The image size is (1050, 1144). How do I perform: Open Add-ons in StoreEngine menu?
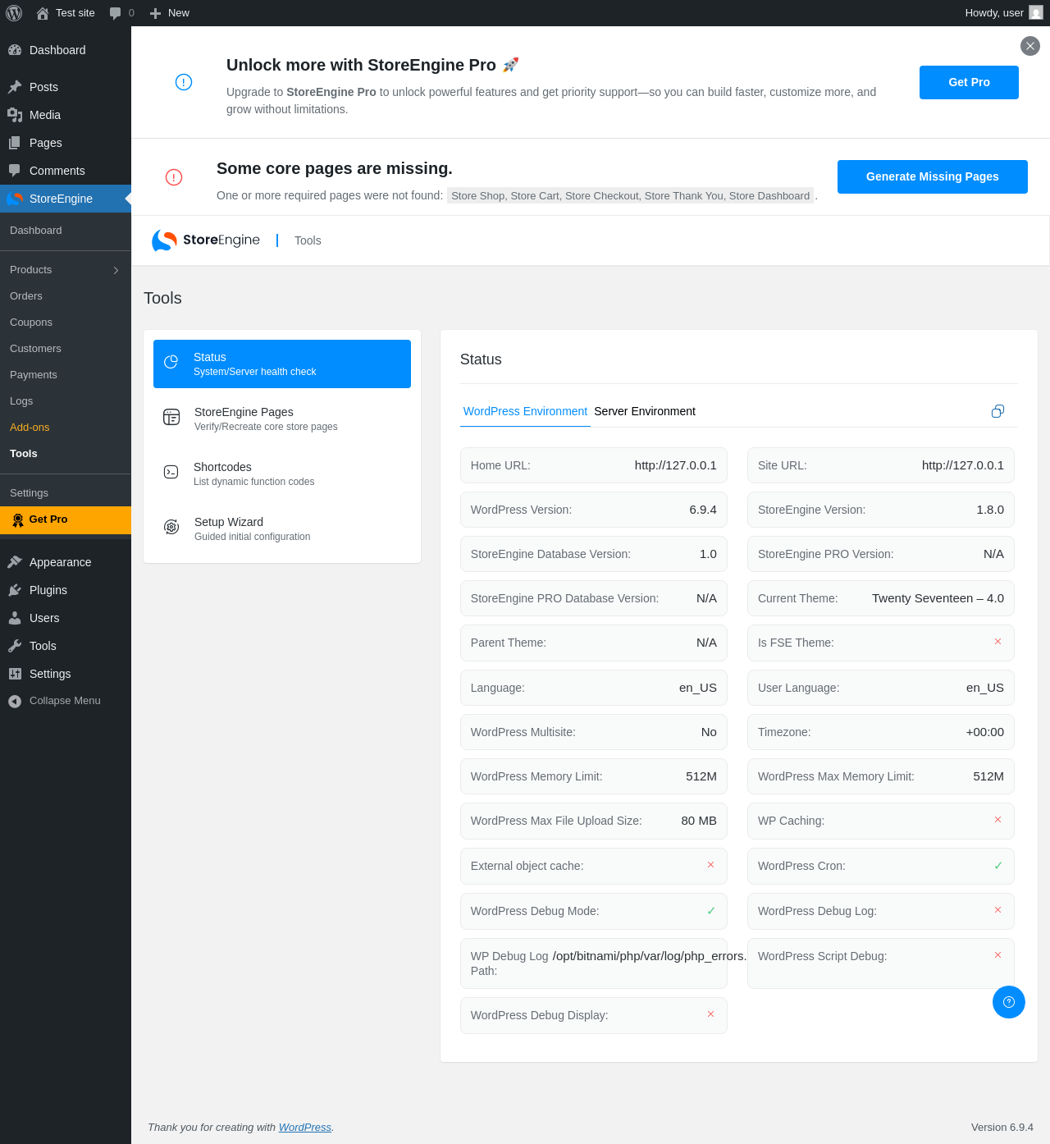(x=30, y=427)
